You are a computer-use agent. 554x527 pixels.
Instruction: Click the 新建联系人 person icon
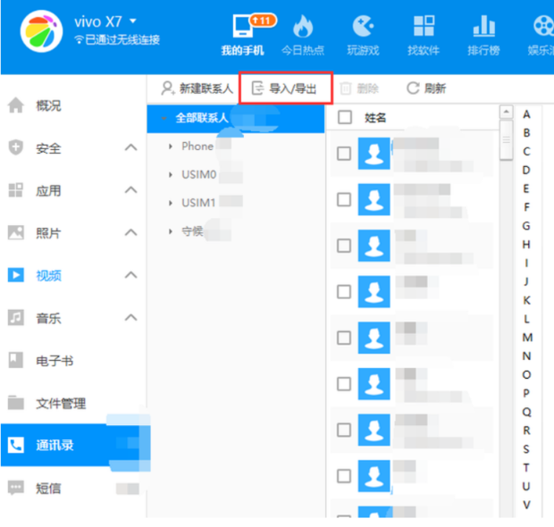click(x=167, y=88)
